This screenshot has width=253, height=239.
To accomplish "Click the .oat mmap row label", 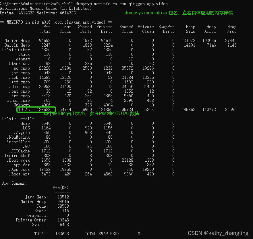I will (x=19, y=91).
